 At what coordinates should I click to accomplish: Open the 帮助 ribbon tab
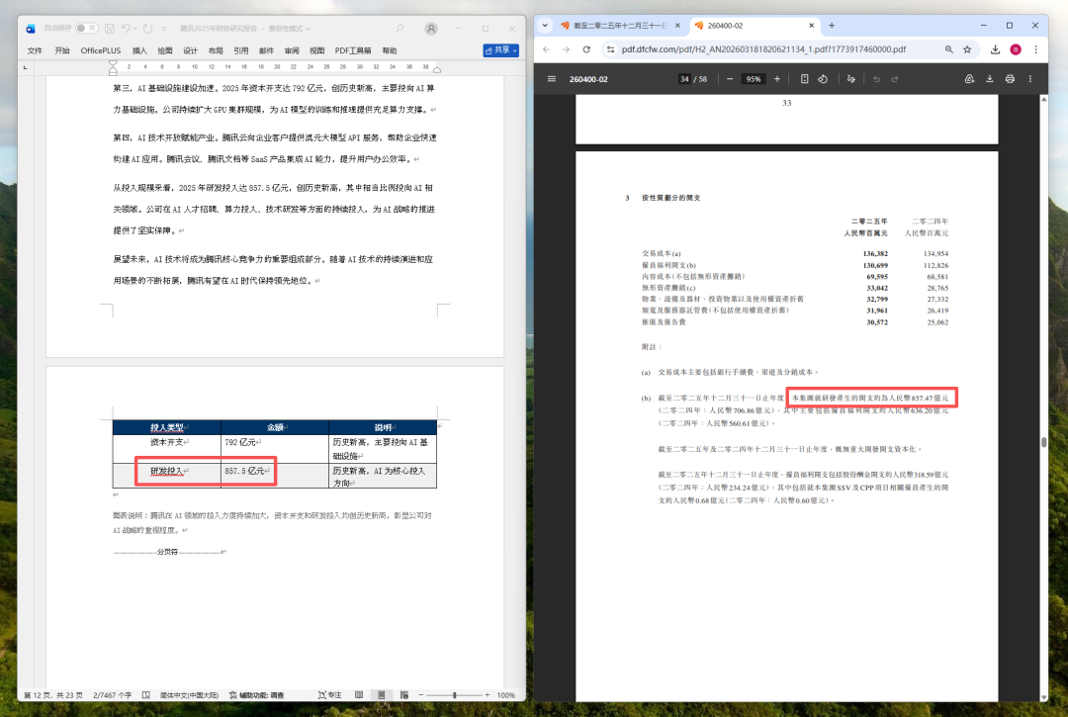(x=390, y=50)
